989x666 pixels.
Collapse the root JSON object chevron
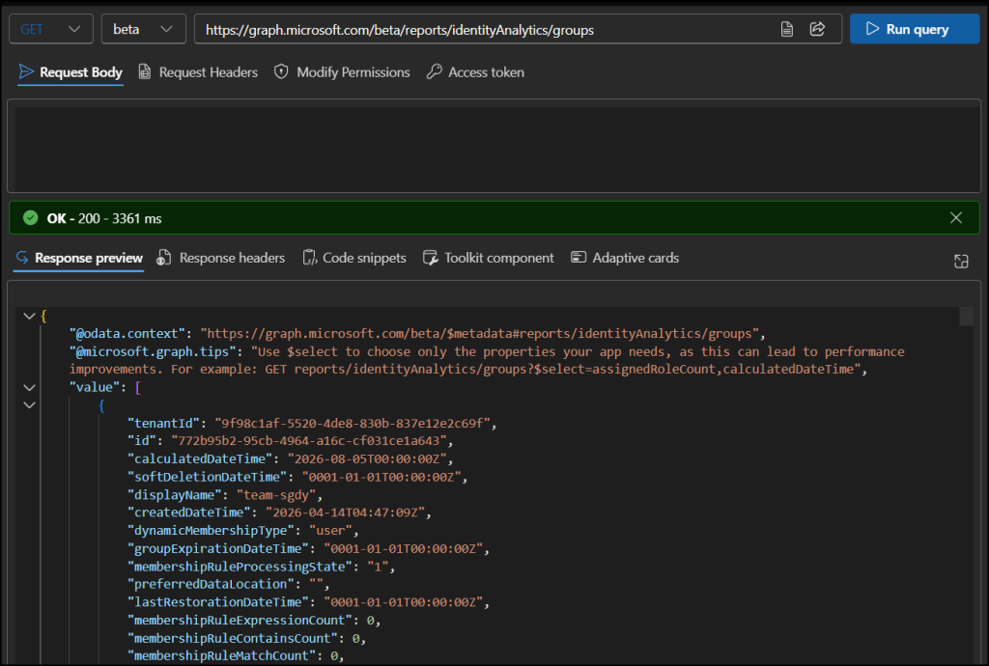[x=29, y=316]
